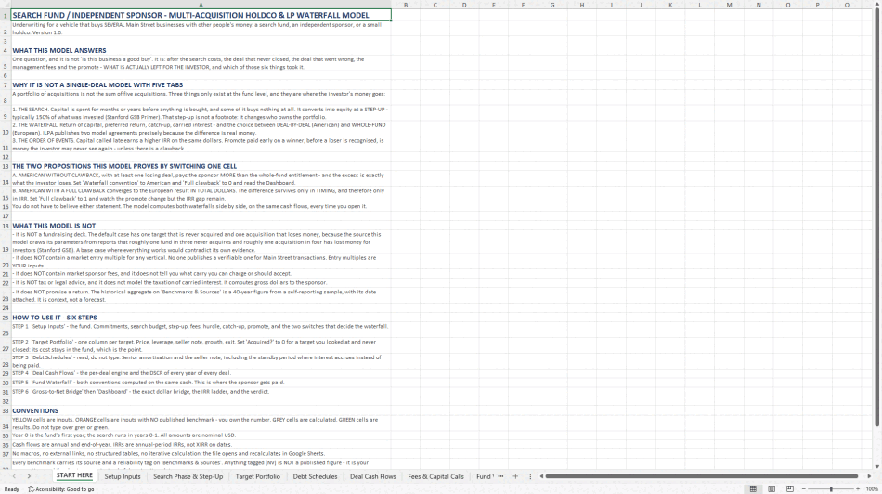Click 'Year 0 is the fund's first year' line
This screenshot has width=882, height=494.
tap(201, 435)
